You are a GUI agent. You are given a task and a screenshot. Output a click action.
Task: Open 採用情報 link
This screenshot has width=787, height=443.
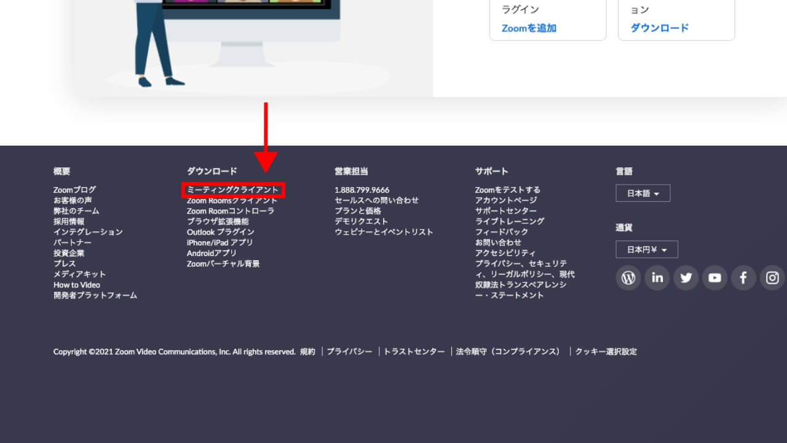[69, 221]
